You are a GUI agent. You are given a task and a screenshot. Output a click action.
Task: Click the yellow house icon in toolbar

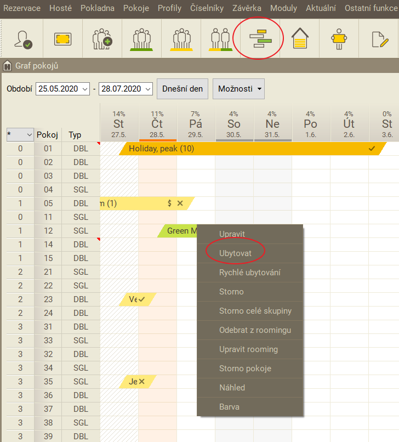click(x=299, y=39)
